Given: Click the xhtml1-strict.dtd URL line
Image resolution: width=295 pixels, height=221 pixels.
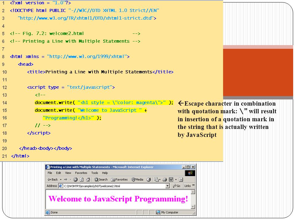Looking at the screenshot, I should [x=87, y=18].
